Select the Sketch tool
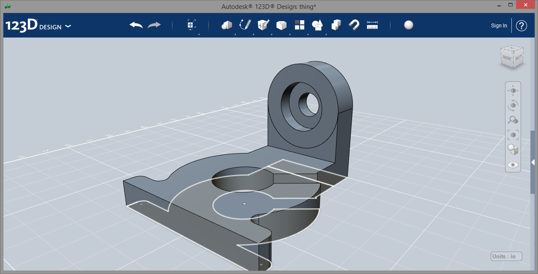The height and width of the screenshot is (274, 538). [x=245, y=25]
